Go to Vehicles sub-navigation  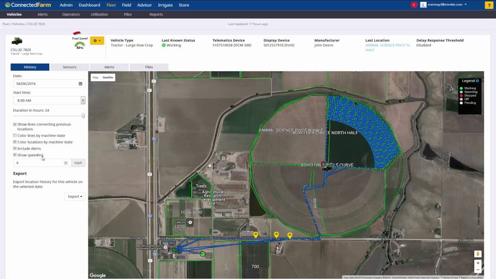(14, 14)
